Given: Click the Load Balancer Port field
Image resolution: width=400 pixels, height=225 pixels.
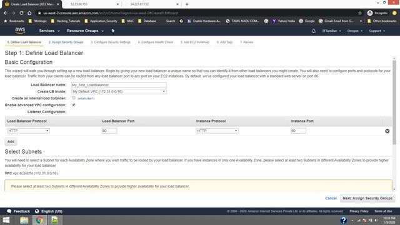Looking at the screenshot, I should coord(109,131).
